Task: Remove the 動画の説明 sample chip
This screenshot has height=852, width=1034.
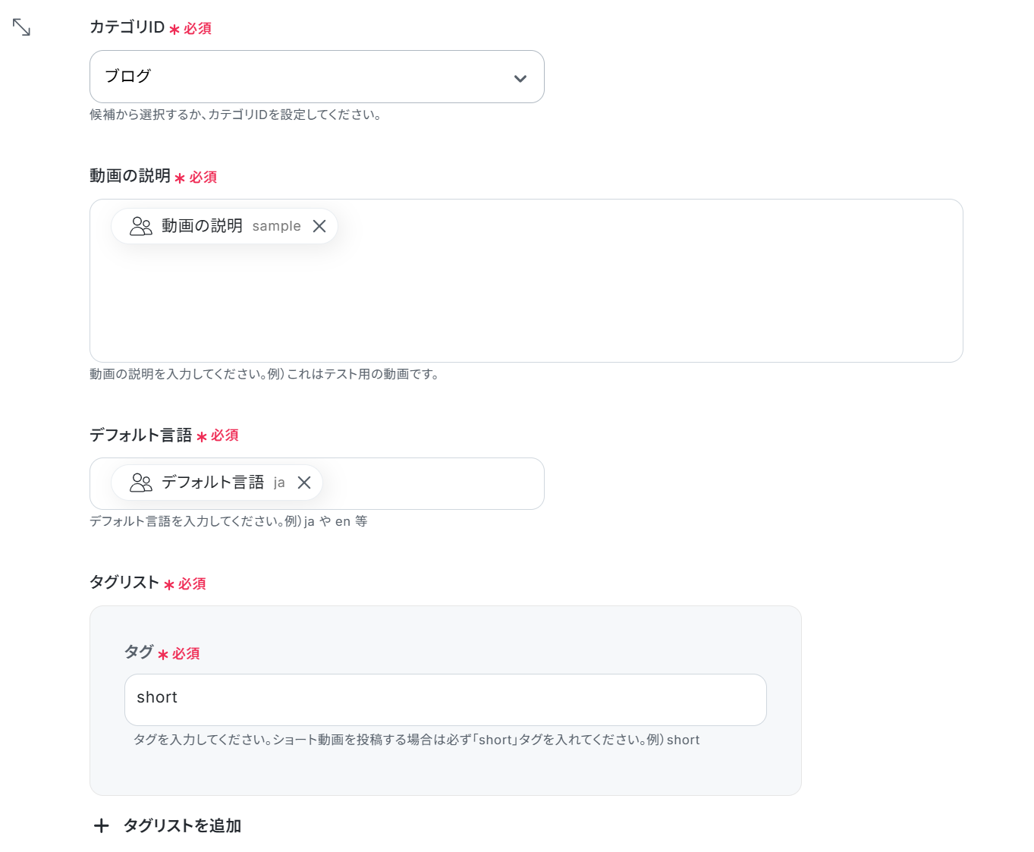Action: pyautogui.click(x=319, y=226)
